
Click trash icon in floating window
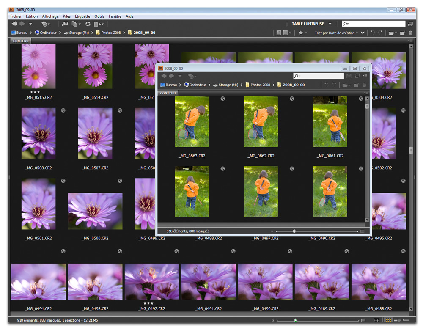(x=364, y=85)
